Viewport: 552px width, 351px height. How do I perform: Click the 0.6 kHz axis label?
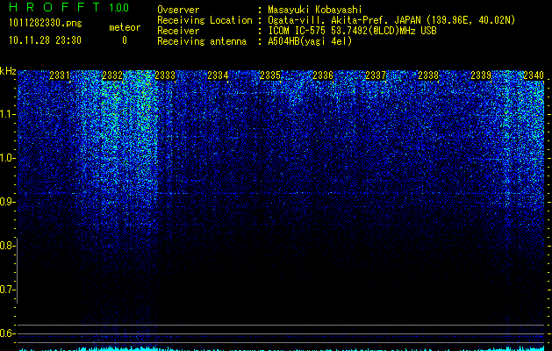click(x=7, y=333)
